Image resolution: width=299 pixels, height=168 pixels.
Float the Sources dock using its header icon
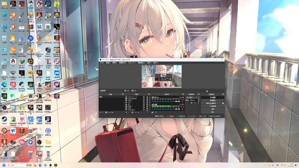[149, 94]
